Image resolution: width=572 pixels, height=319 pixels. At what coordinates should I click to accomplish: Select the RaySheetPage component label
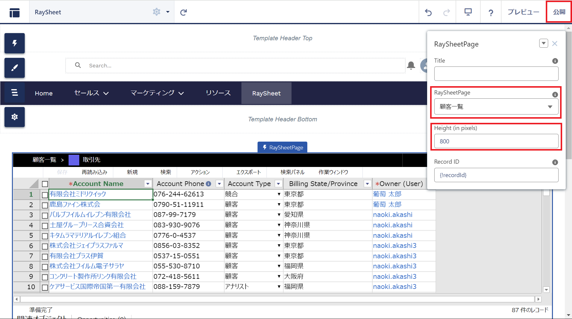pos(282,147)
